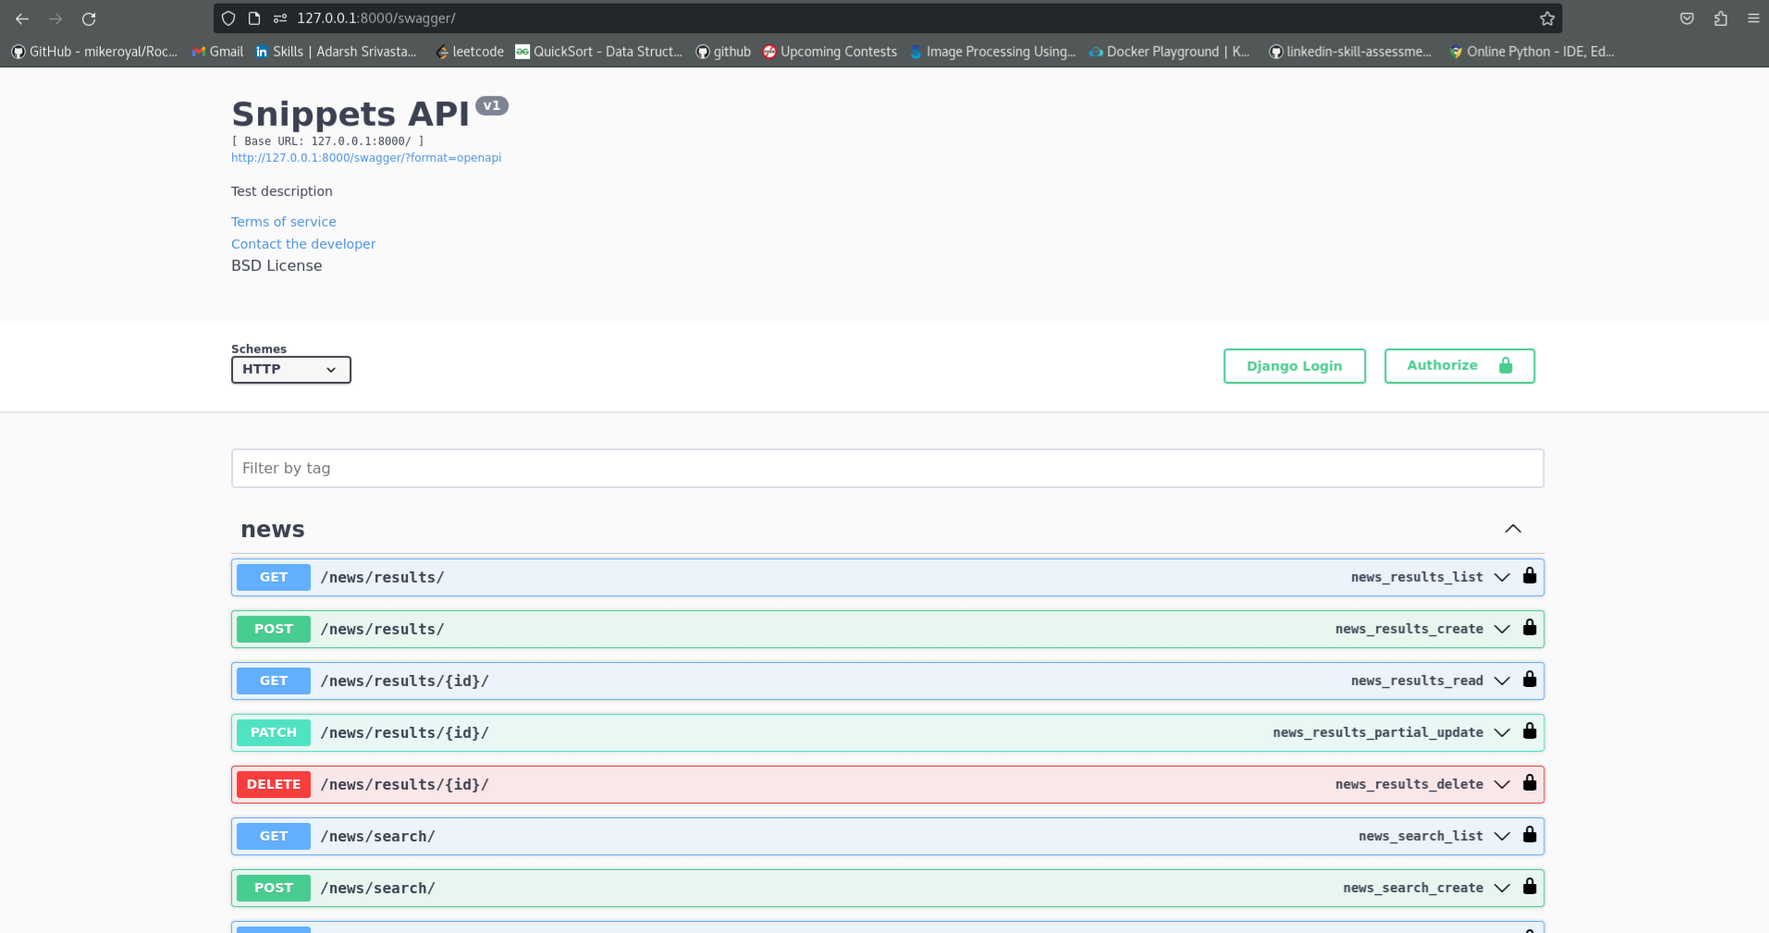Open GitHub mikeroyal bookmark
Image resolution: width=1769 pixels, height=933 pixels.
(x=94, y=52)
